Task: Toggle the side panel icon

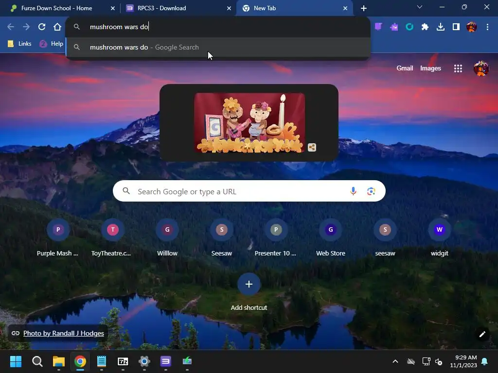Action: (x=456, y=27)
